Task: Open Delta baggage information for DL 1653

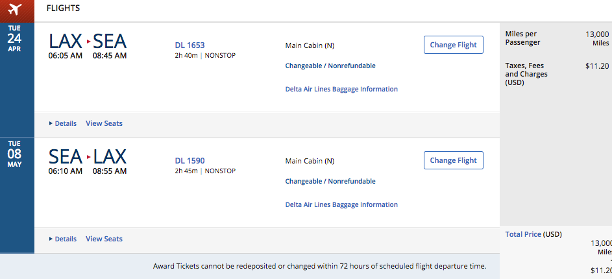Action: click(x=341, y=89)
